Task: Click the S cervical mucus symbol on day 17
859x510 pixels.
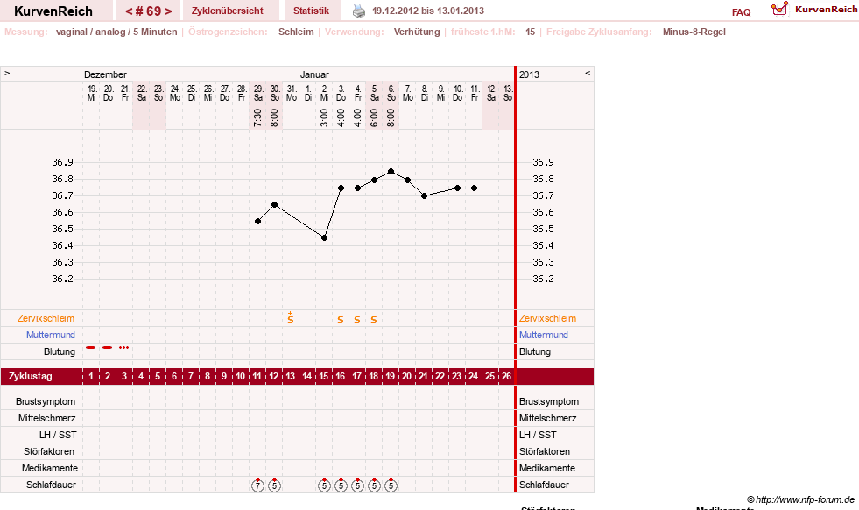Action: point(356,320)
